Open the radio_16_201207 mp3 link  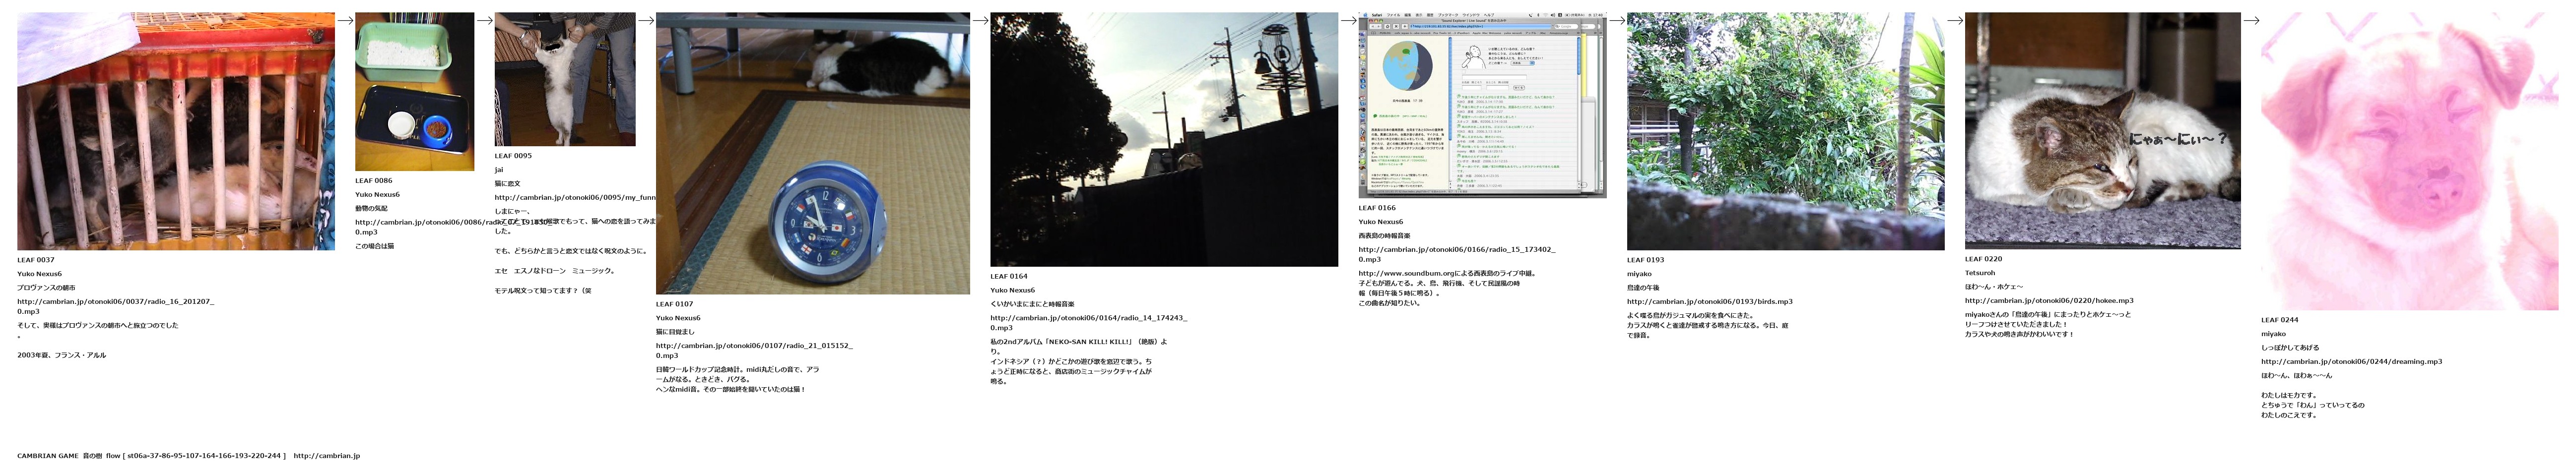point(115,306)
